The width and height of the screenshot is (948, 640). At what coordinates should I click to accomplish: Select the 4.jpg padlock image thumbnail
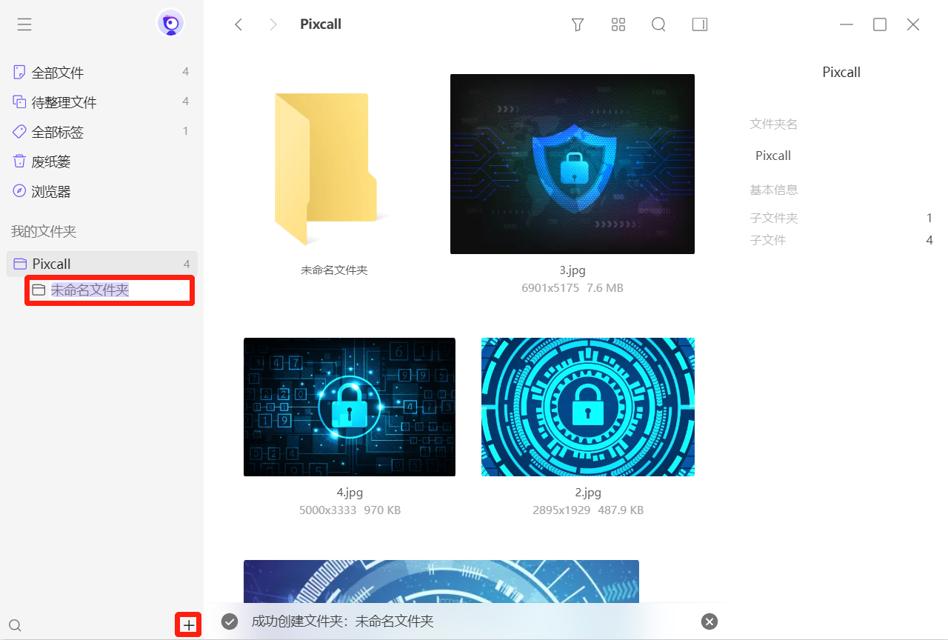pyautogui.click(x=350, y=407)
